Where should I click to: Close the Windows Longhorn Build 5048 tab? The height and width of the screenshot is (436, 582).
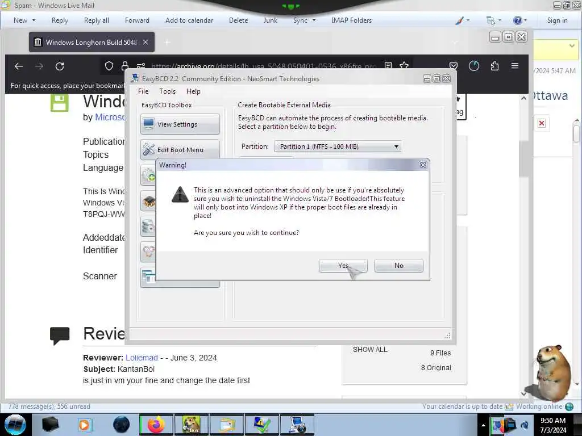pos(145,42)
